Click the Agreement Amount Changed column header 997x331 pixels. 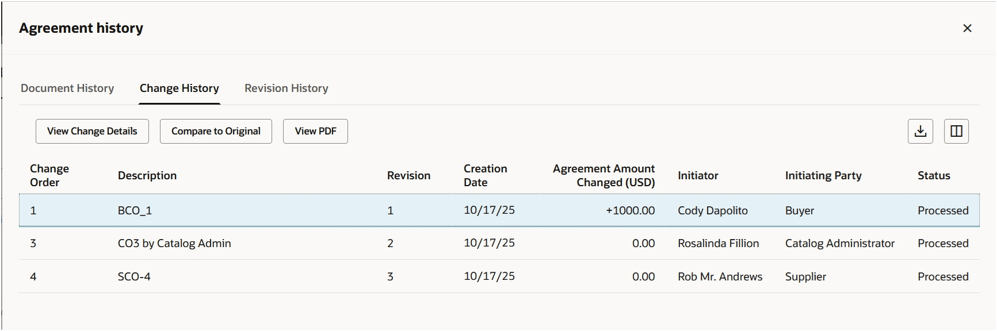pos(603,175)
